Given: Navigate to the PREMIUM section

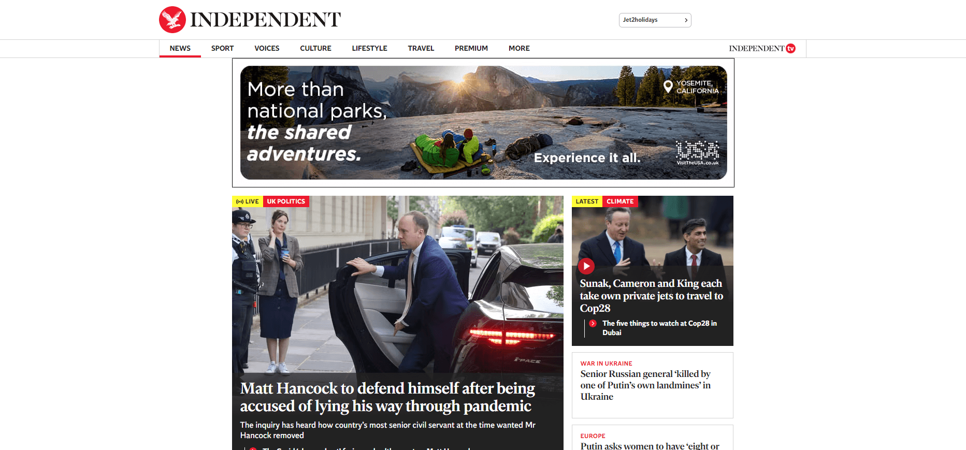Looking at the screenshot, I should (x=471, y=48).
